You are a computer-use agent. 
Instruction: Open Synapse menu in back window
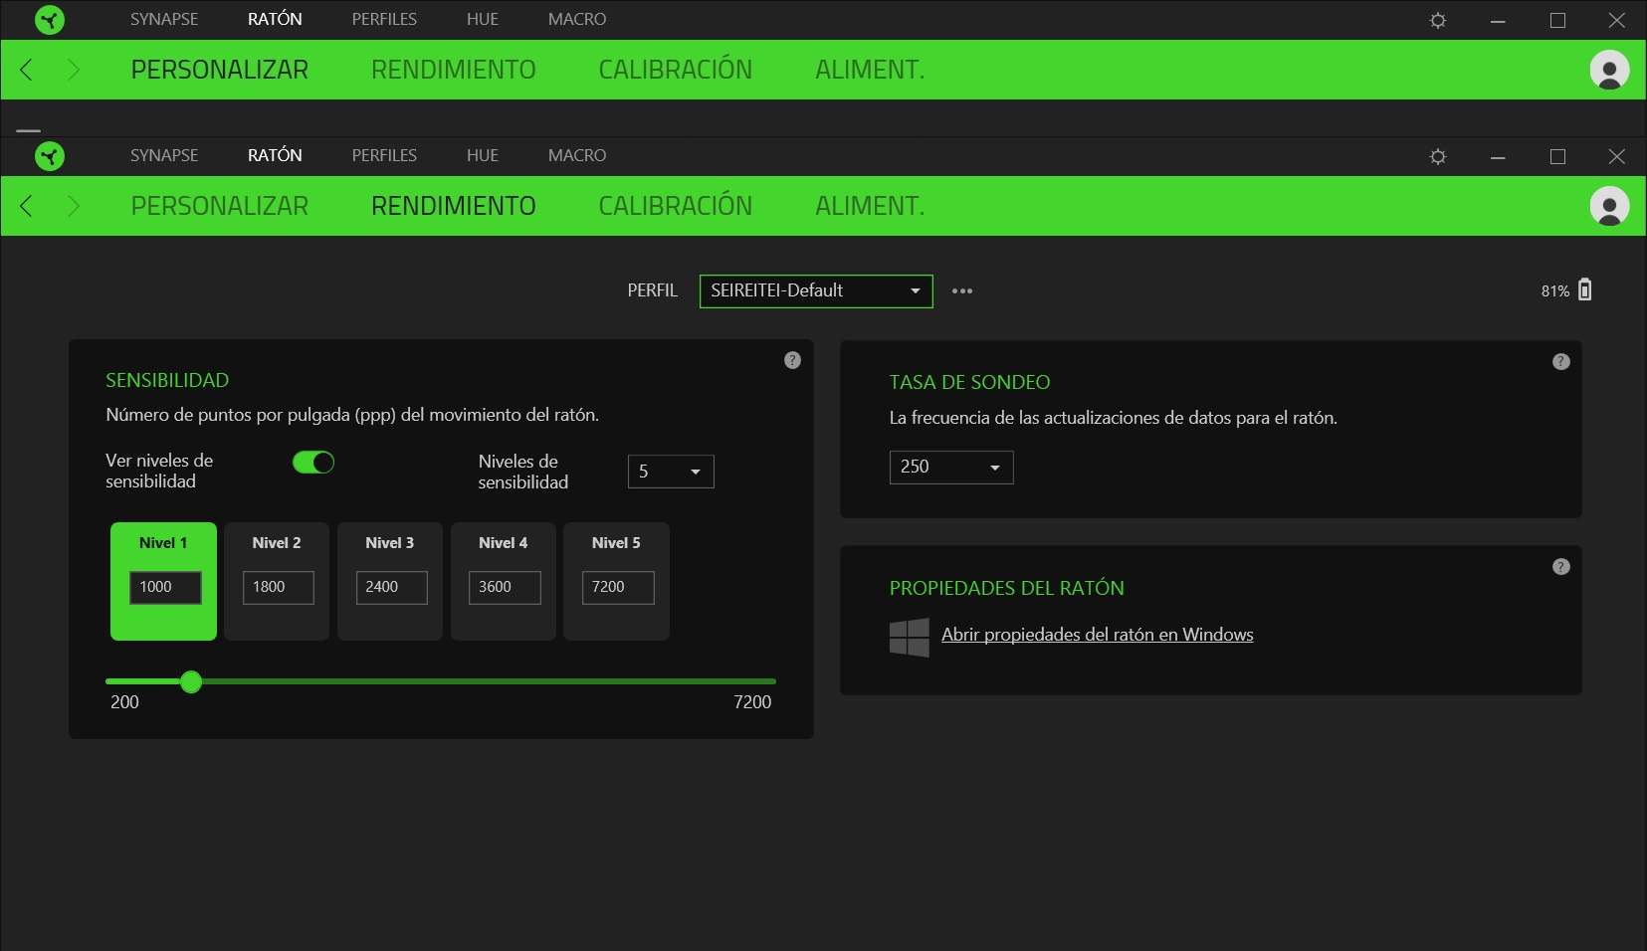(x=164, y=19)
